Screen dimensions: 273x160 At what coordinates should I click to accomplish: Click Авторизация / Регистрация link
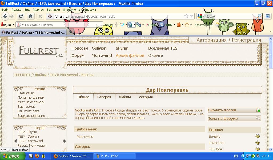(229, 40)
